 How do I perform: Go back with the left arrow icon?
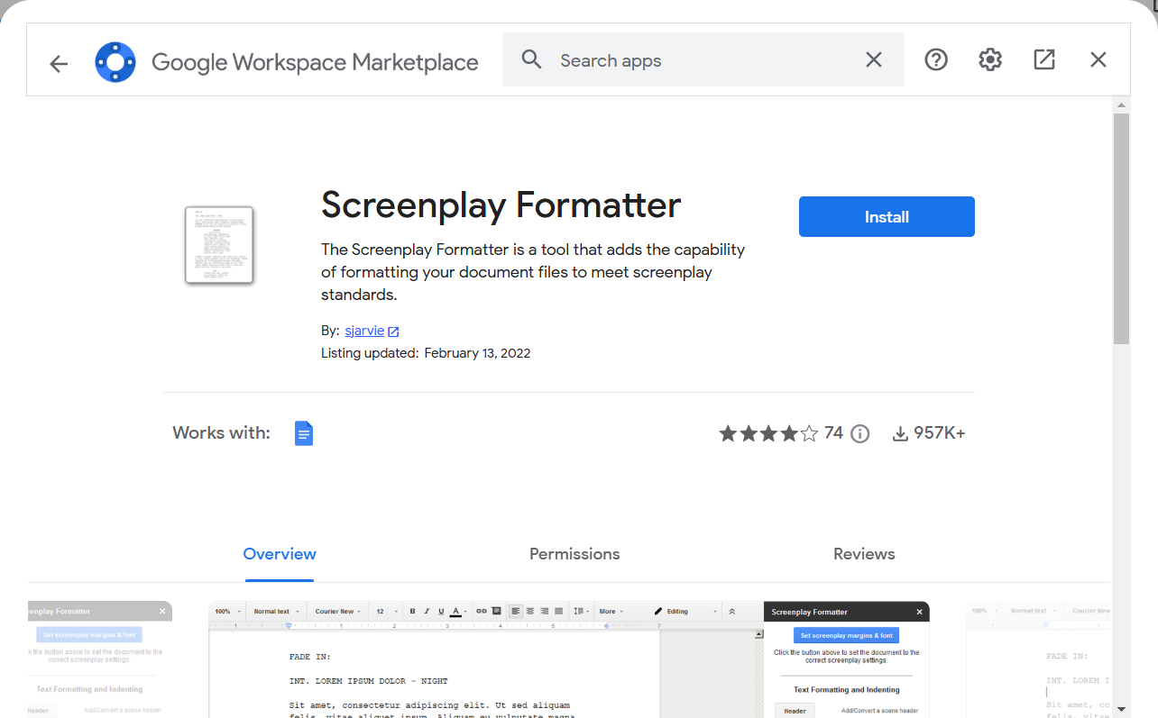click(59, 63)
